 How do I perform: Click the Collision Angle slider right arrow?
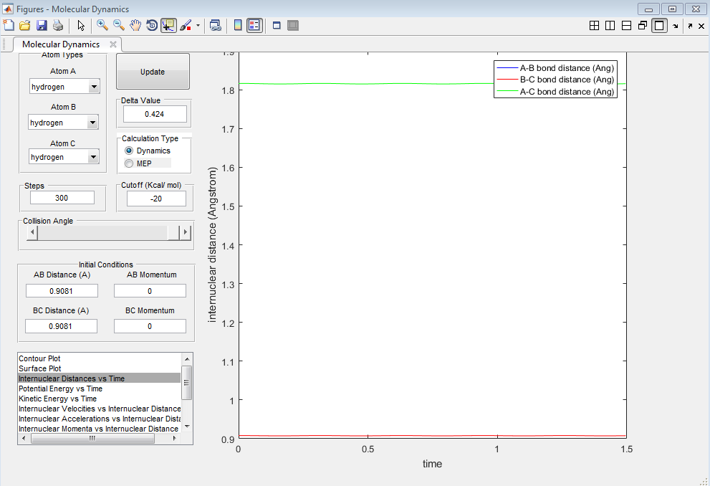pos(185,232)
